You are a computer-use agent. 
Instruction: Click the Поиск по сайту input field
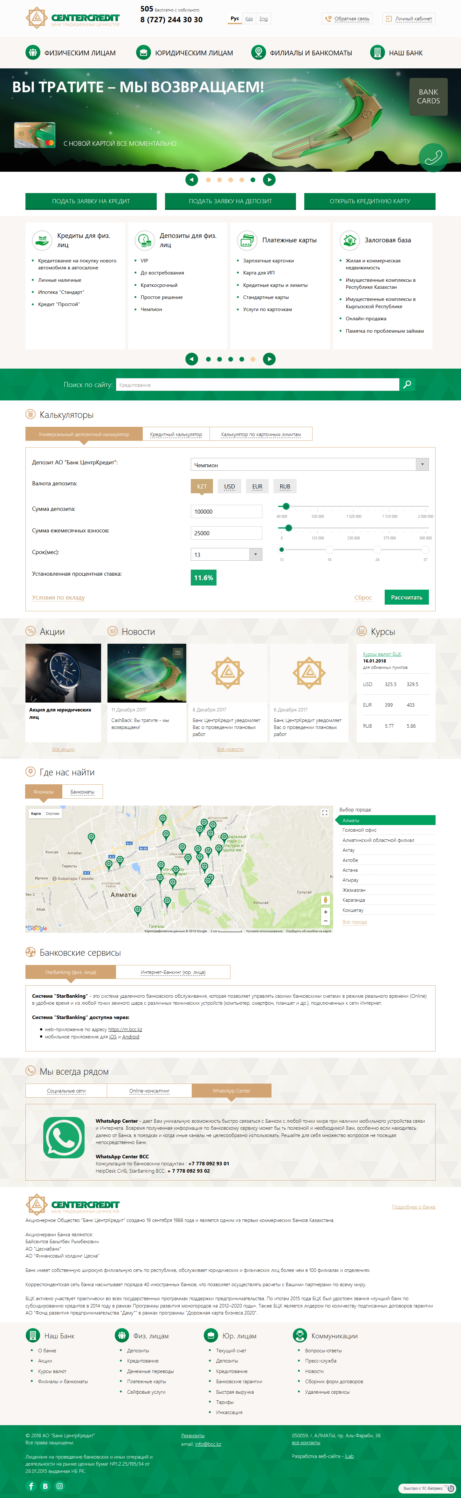[x=258, y=385]
